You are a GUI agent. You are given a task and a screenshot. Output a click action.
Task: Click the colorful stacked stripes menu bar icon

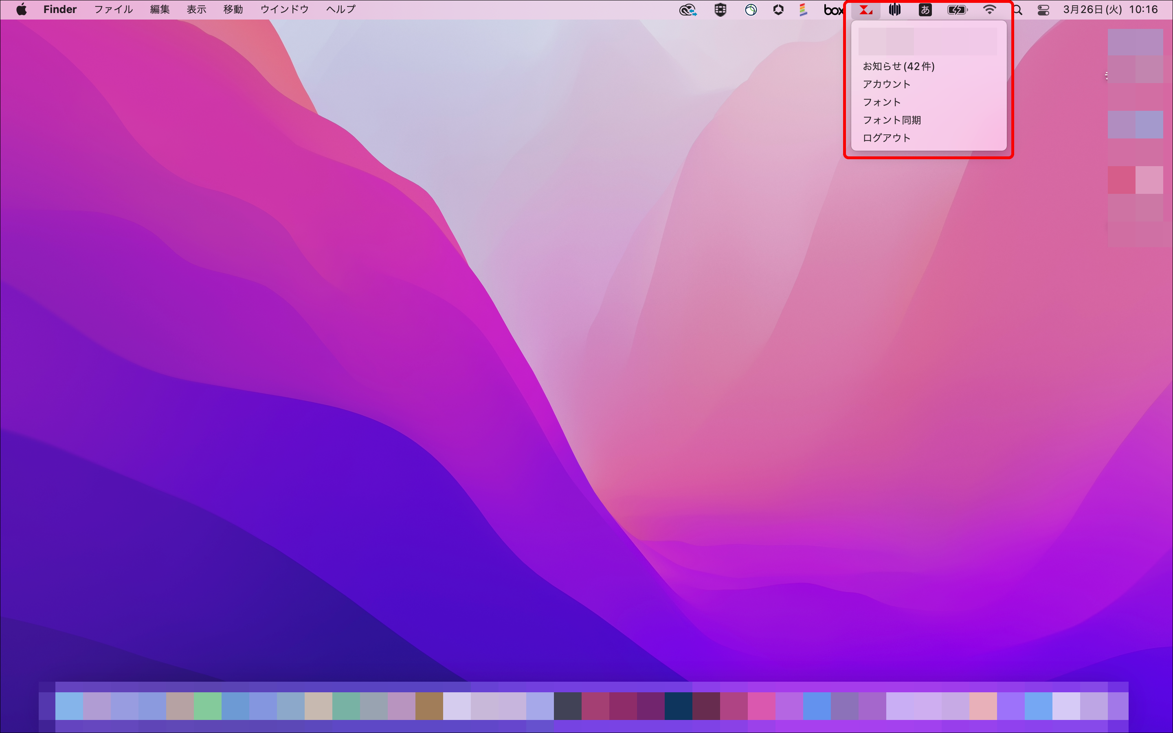click(803, 10)
